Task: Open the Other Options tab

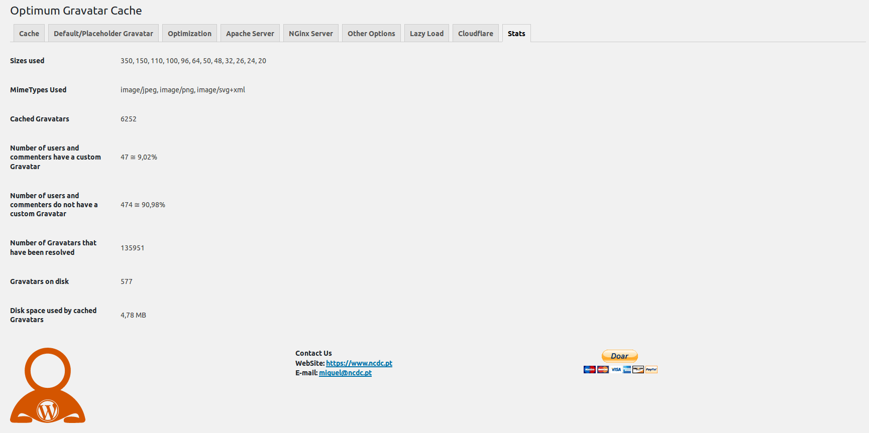Action: [x=371, y=33]
